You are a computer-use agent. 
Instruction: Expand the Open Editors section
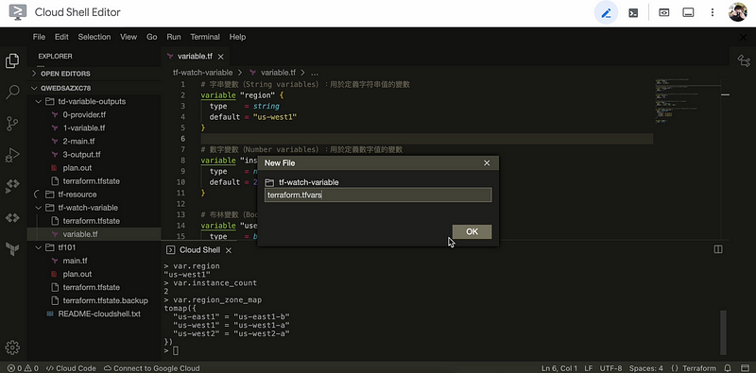tap(94, 74)
